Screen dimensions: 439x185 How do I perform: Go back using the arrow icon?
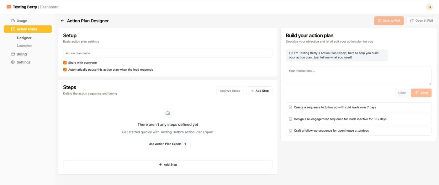tap(62, 21)
